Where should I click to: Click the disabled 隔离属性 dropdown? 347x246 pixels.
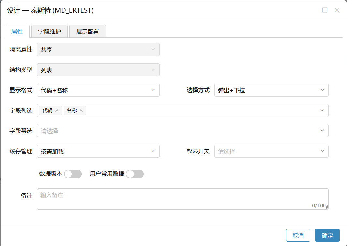pos(98,50)
